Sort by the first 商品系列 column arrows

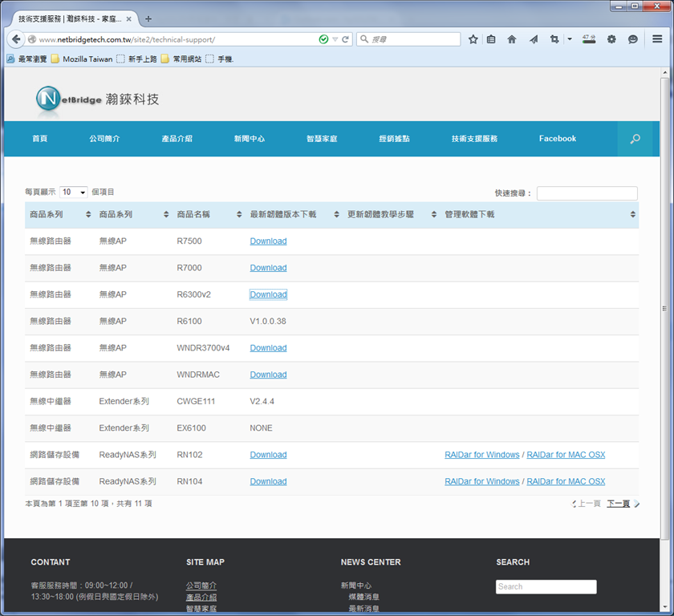[x=88, y=214]
